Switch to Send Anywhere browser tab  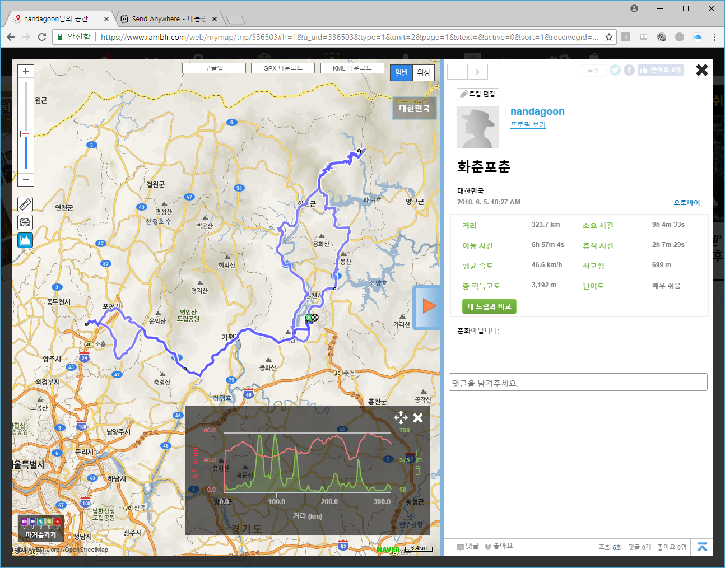(168, 19)
